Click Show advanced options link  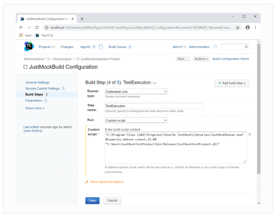(107, 182)
